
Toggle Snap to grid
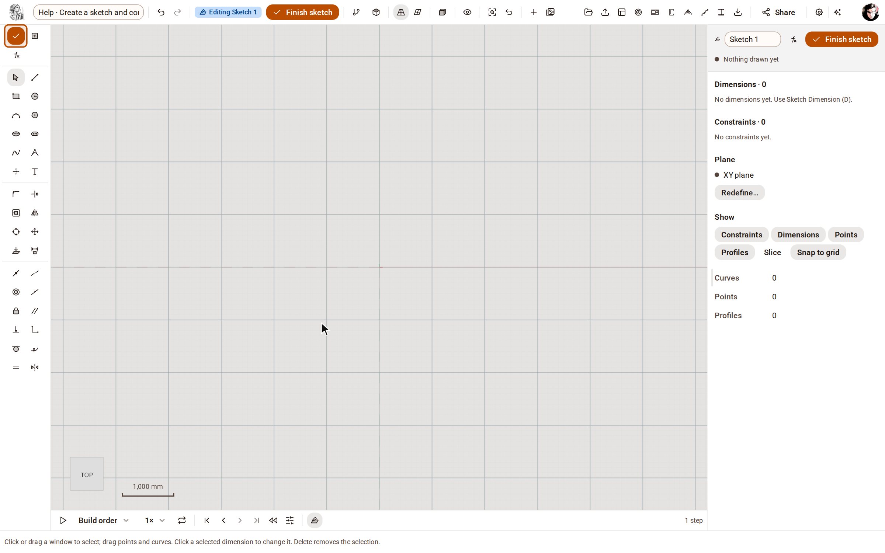point(818,253)
